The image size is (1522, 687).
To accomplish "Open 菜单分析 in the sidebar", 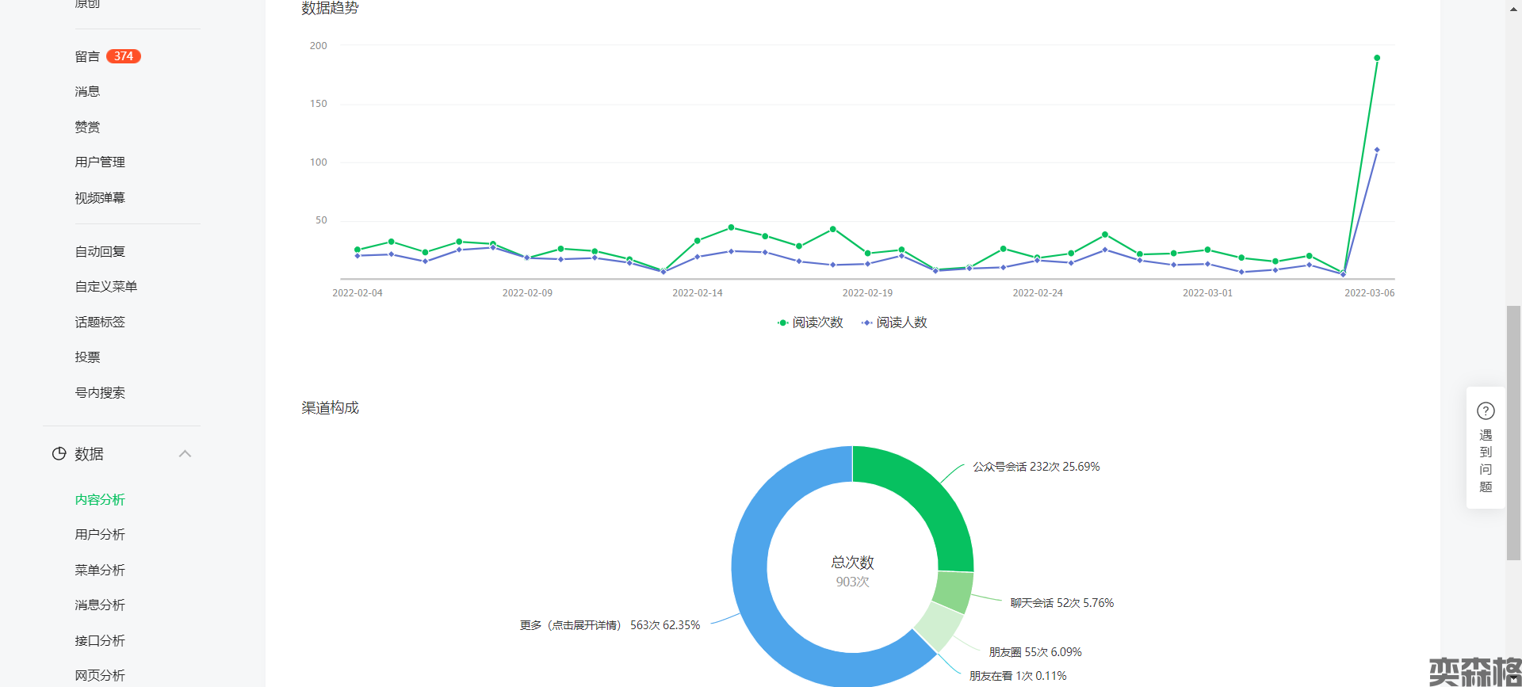I will point(100,571).
